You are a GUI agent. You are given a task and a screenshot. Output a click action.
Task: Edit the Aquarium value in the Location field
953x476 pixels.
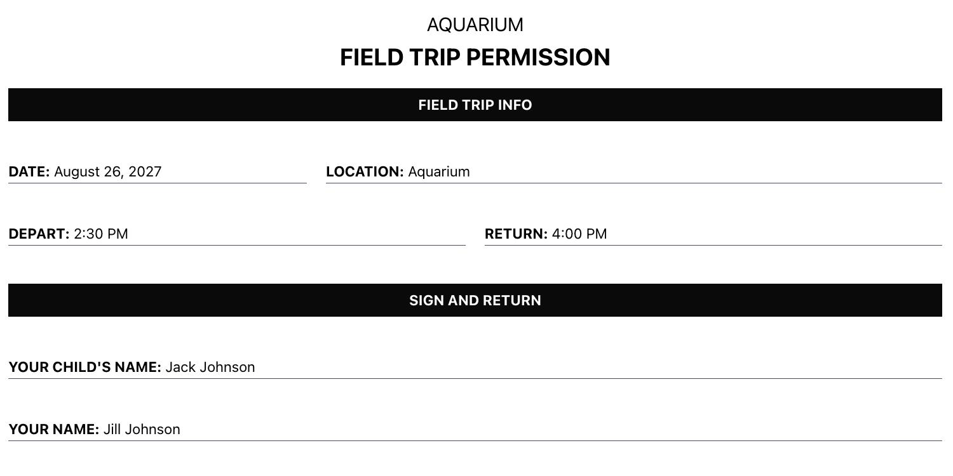tap(439, 172)
